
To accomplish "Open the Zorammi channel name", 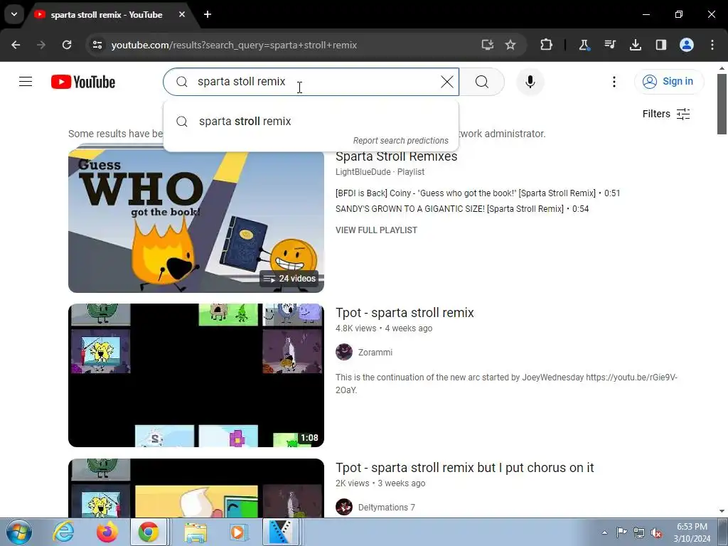I will 375,353.
